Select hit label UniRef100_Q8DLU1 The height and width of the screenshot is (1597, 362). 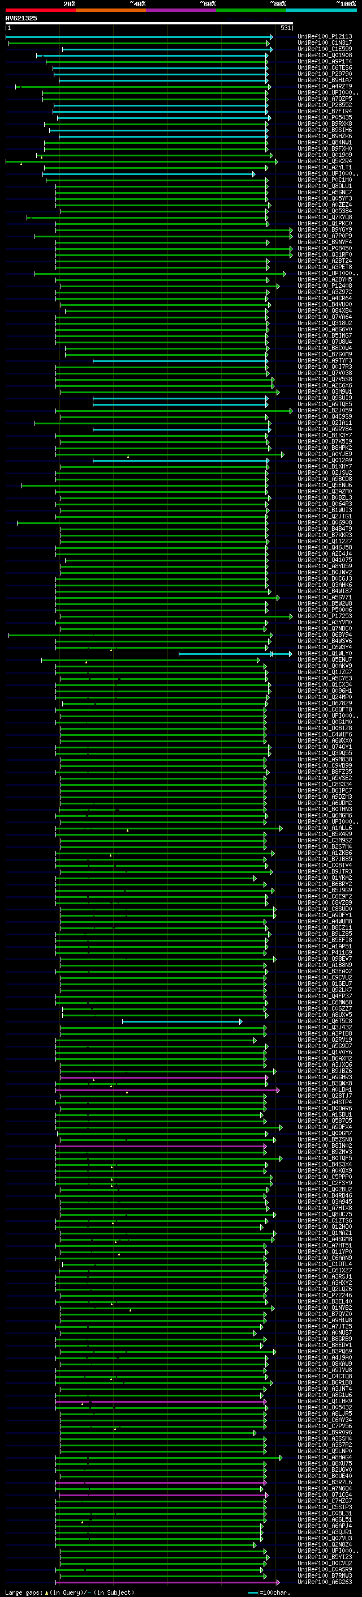pyautogui.click(x=325, y=186)
